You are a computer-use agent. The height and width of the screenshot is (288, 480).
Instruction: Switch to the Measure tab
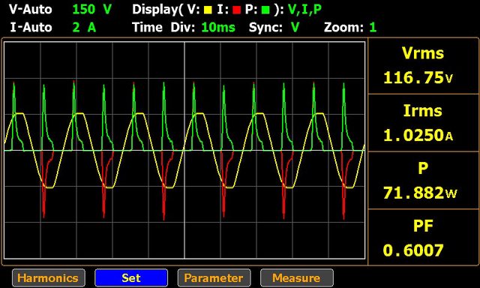point(297,278)
